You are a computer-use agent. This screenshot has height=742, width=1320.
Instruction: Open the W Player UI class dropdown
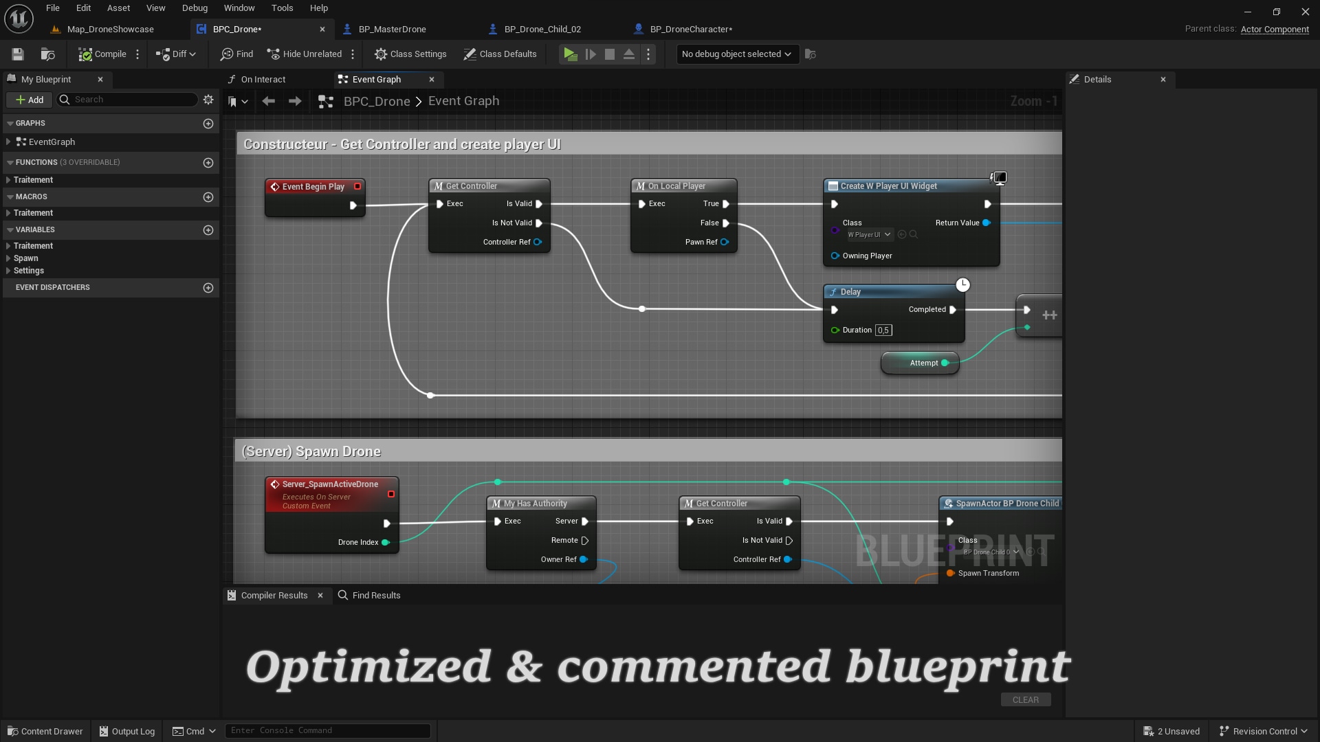[x=868, y=234]
